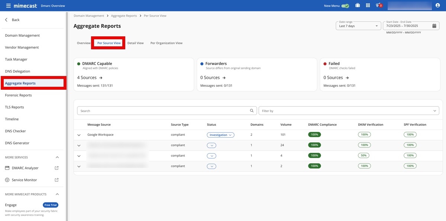
Task: Expand the row with volume 4
Action: [x=79, y=156]
